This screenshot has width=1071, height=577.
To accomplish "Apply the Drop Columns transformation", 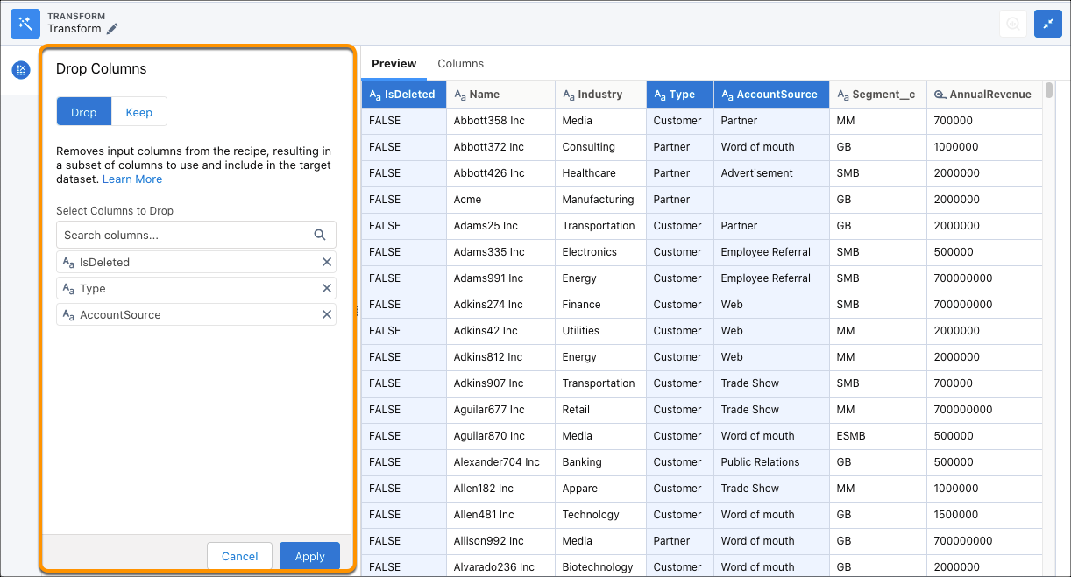I will (309, 556).
